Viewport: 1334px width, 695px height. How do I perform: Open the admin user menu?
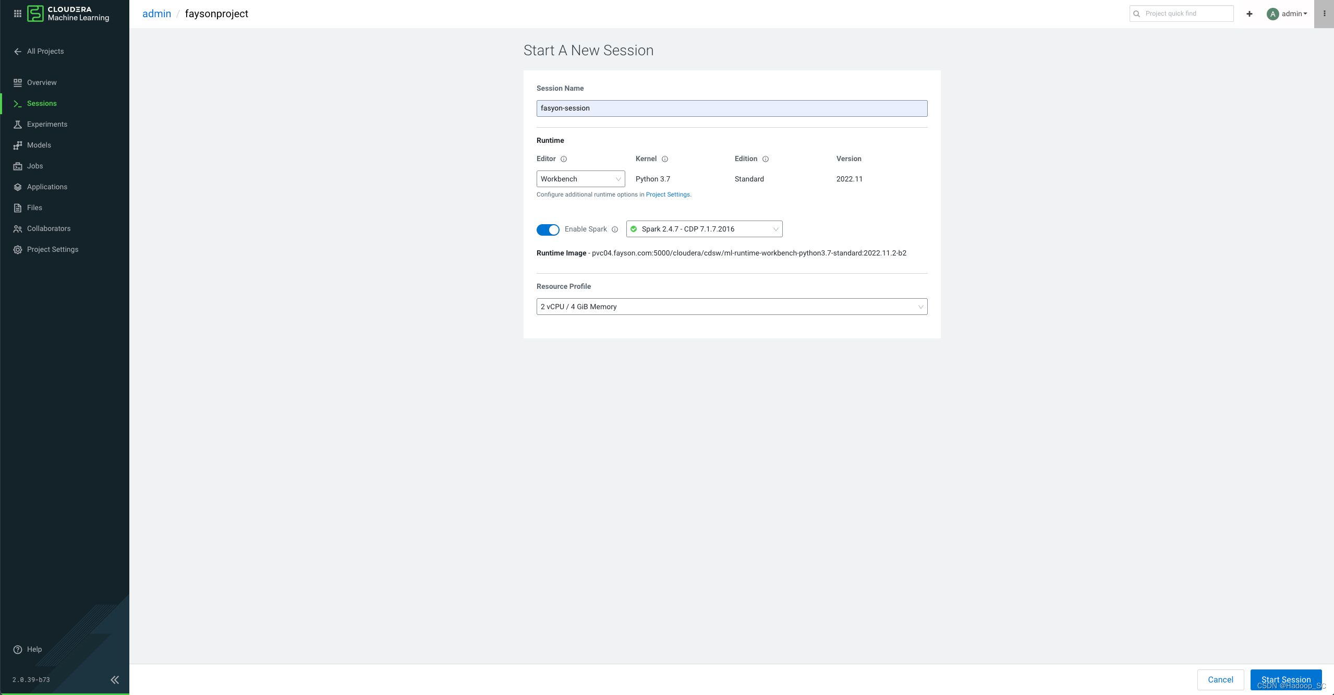[1287, 14]
